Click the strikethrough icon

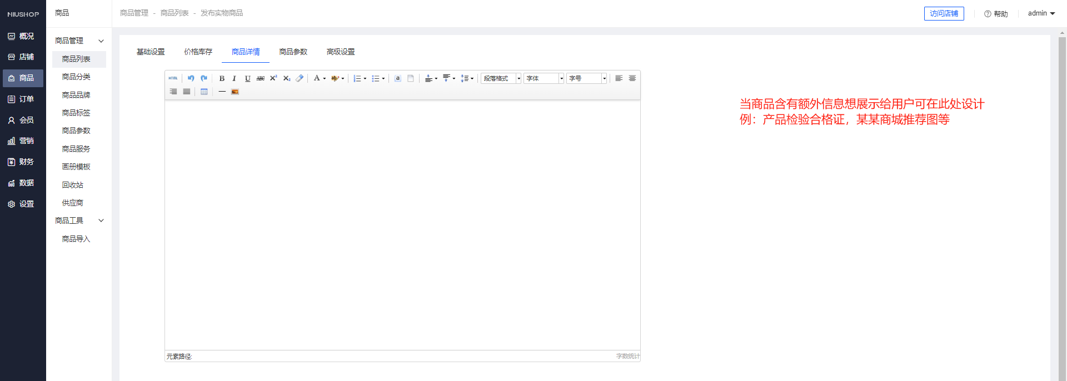click(x=260, y=78)
